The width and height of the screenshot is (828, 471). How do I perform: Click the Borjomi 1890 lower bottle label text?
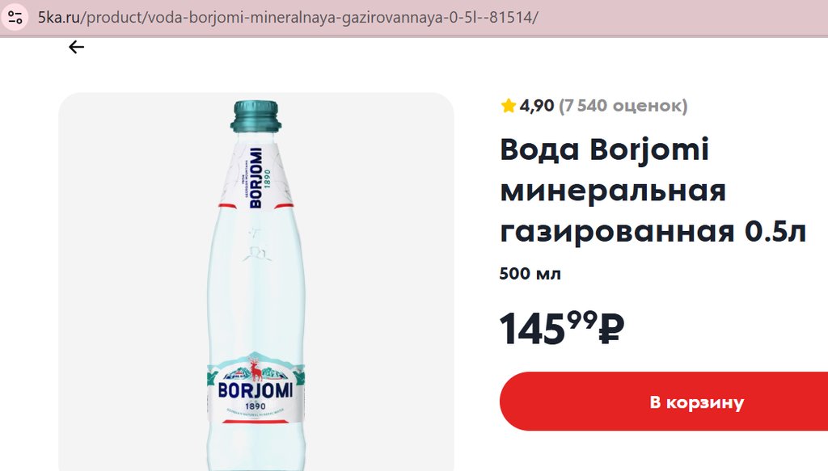click(255, 392)
